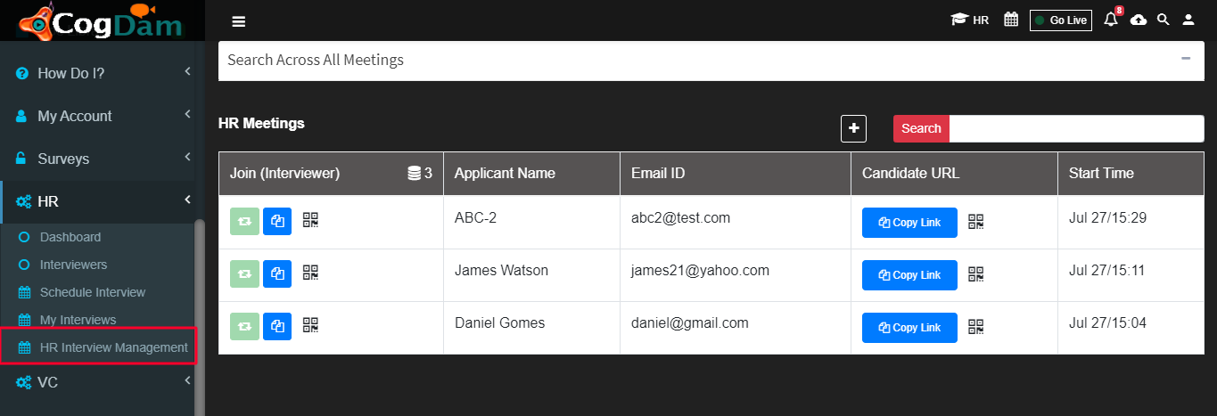Click start time Jul 27/15:29
The height and width of the screenshot is (416, 1217).
pos(1107,217)
